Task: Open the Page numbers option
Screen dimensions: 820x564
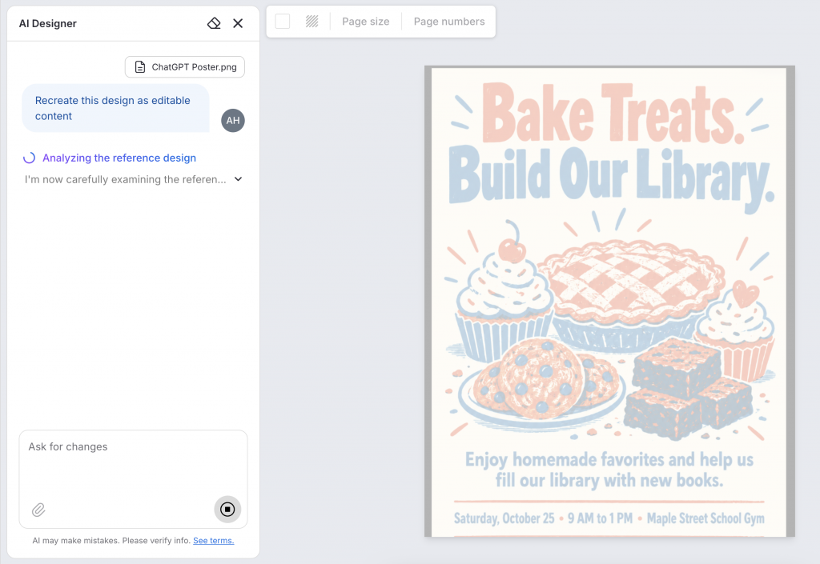Action: [x=449, y=22]
